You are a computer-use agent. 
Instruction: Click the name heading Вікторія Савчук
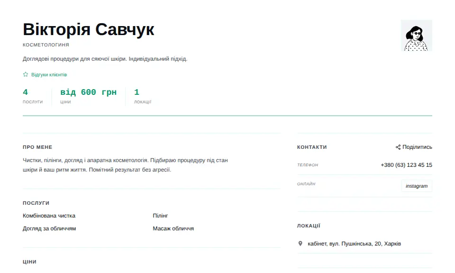pyautogui.click(x=89, y=29)
